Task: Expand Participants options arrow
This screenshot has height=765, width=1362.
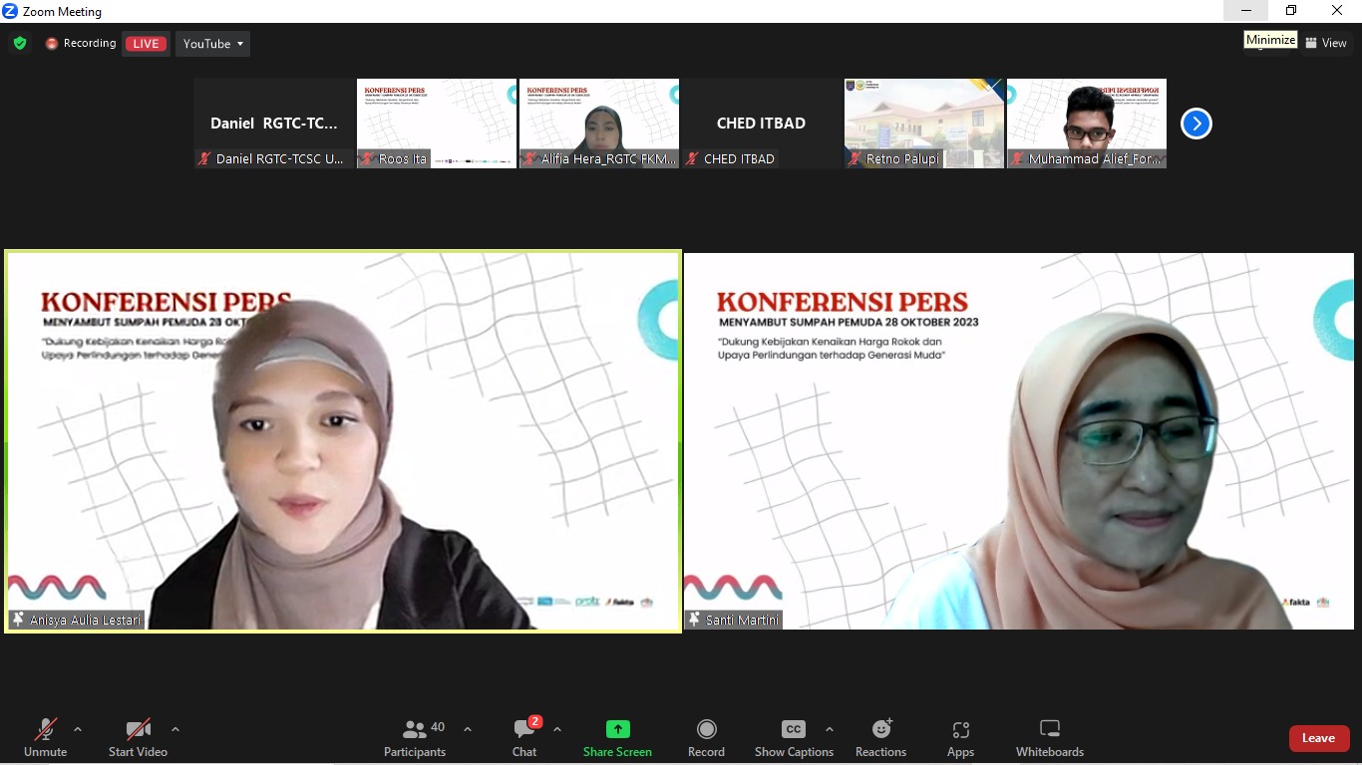Action: tap(468, 729)
